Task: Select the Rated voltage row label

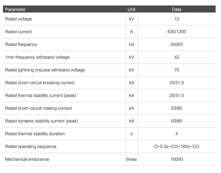Action: [x=18, y=19]
